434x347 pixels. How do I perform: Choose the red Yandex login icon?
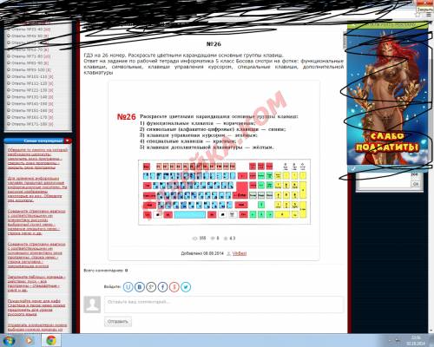click(x=174, y=287)
